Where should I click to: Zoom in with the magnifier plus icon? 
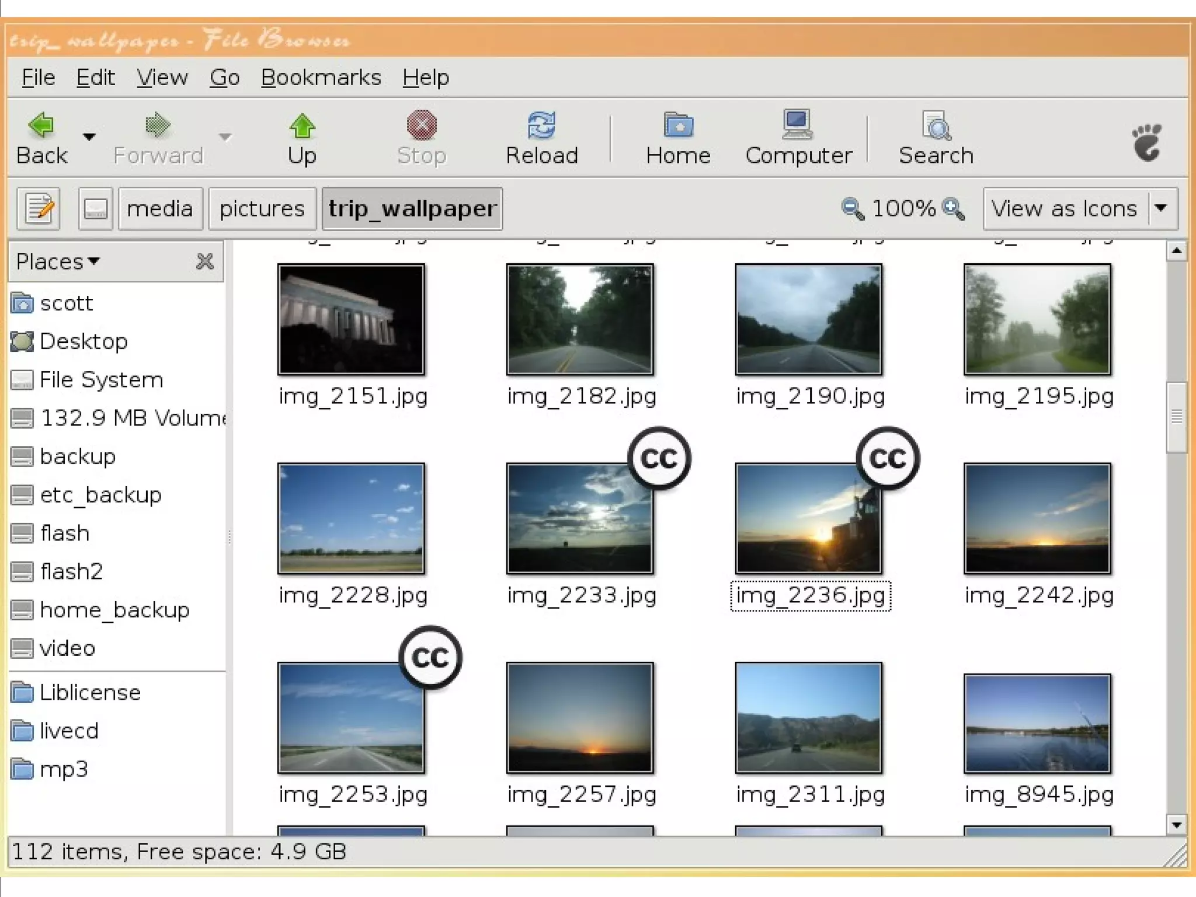coord(953,209)
